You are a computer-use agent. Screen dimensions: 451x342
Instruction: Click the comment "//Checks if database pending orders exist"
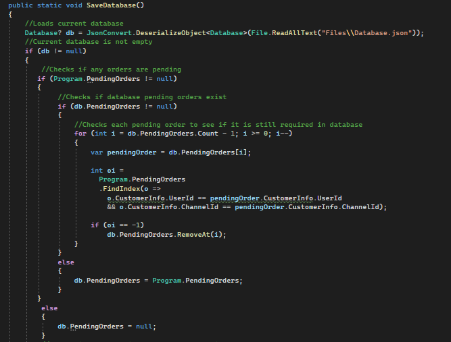[x=142, y=97]
